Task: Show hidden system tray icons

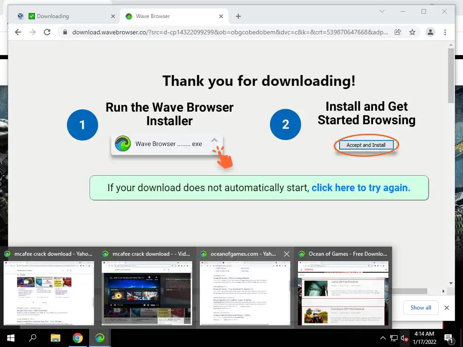Action: point(383,338)
